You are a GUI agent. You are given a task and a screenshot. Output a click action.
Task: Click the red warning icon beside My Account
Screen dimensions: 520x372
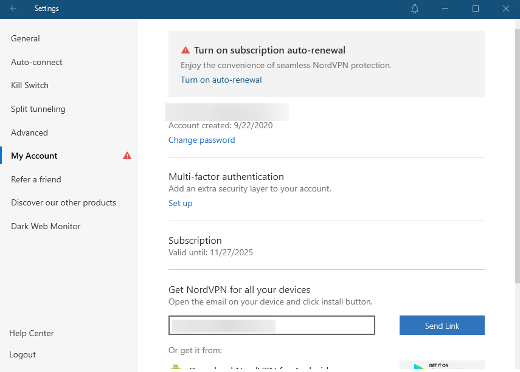pyautogui.click(x=127, y=156)
